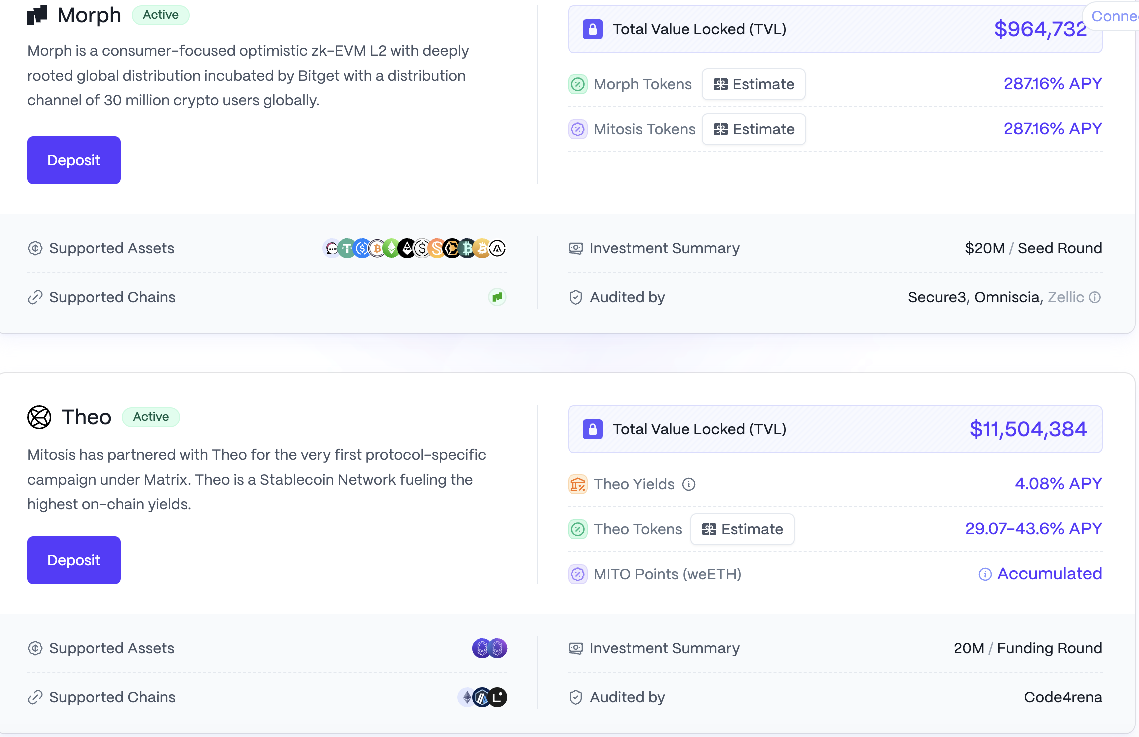Open Estimate for Theo Tokens
Viewport: 1139px width, 737px height.
point(743,529)
